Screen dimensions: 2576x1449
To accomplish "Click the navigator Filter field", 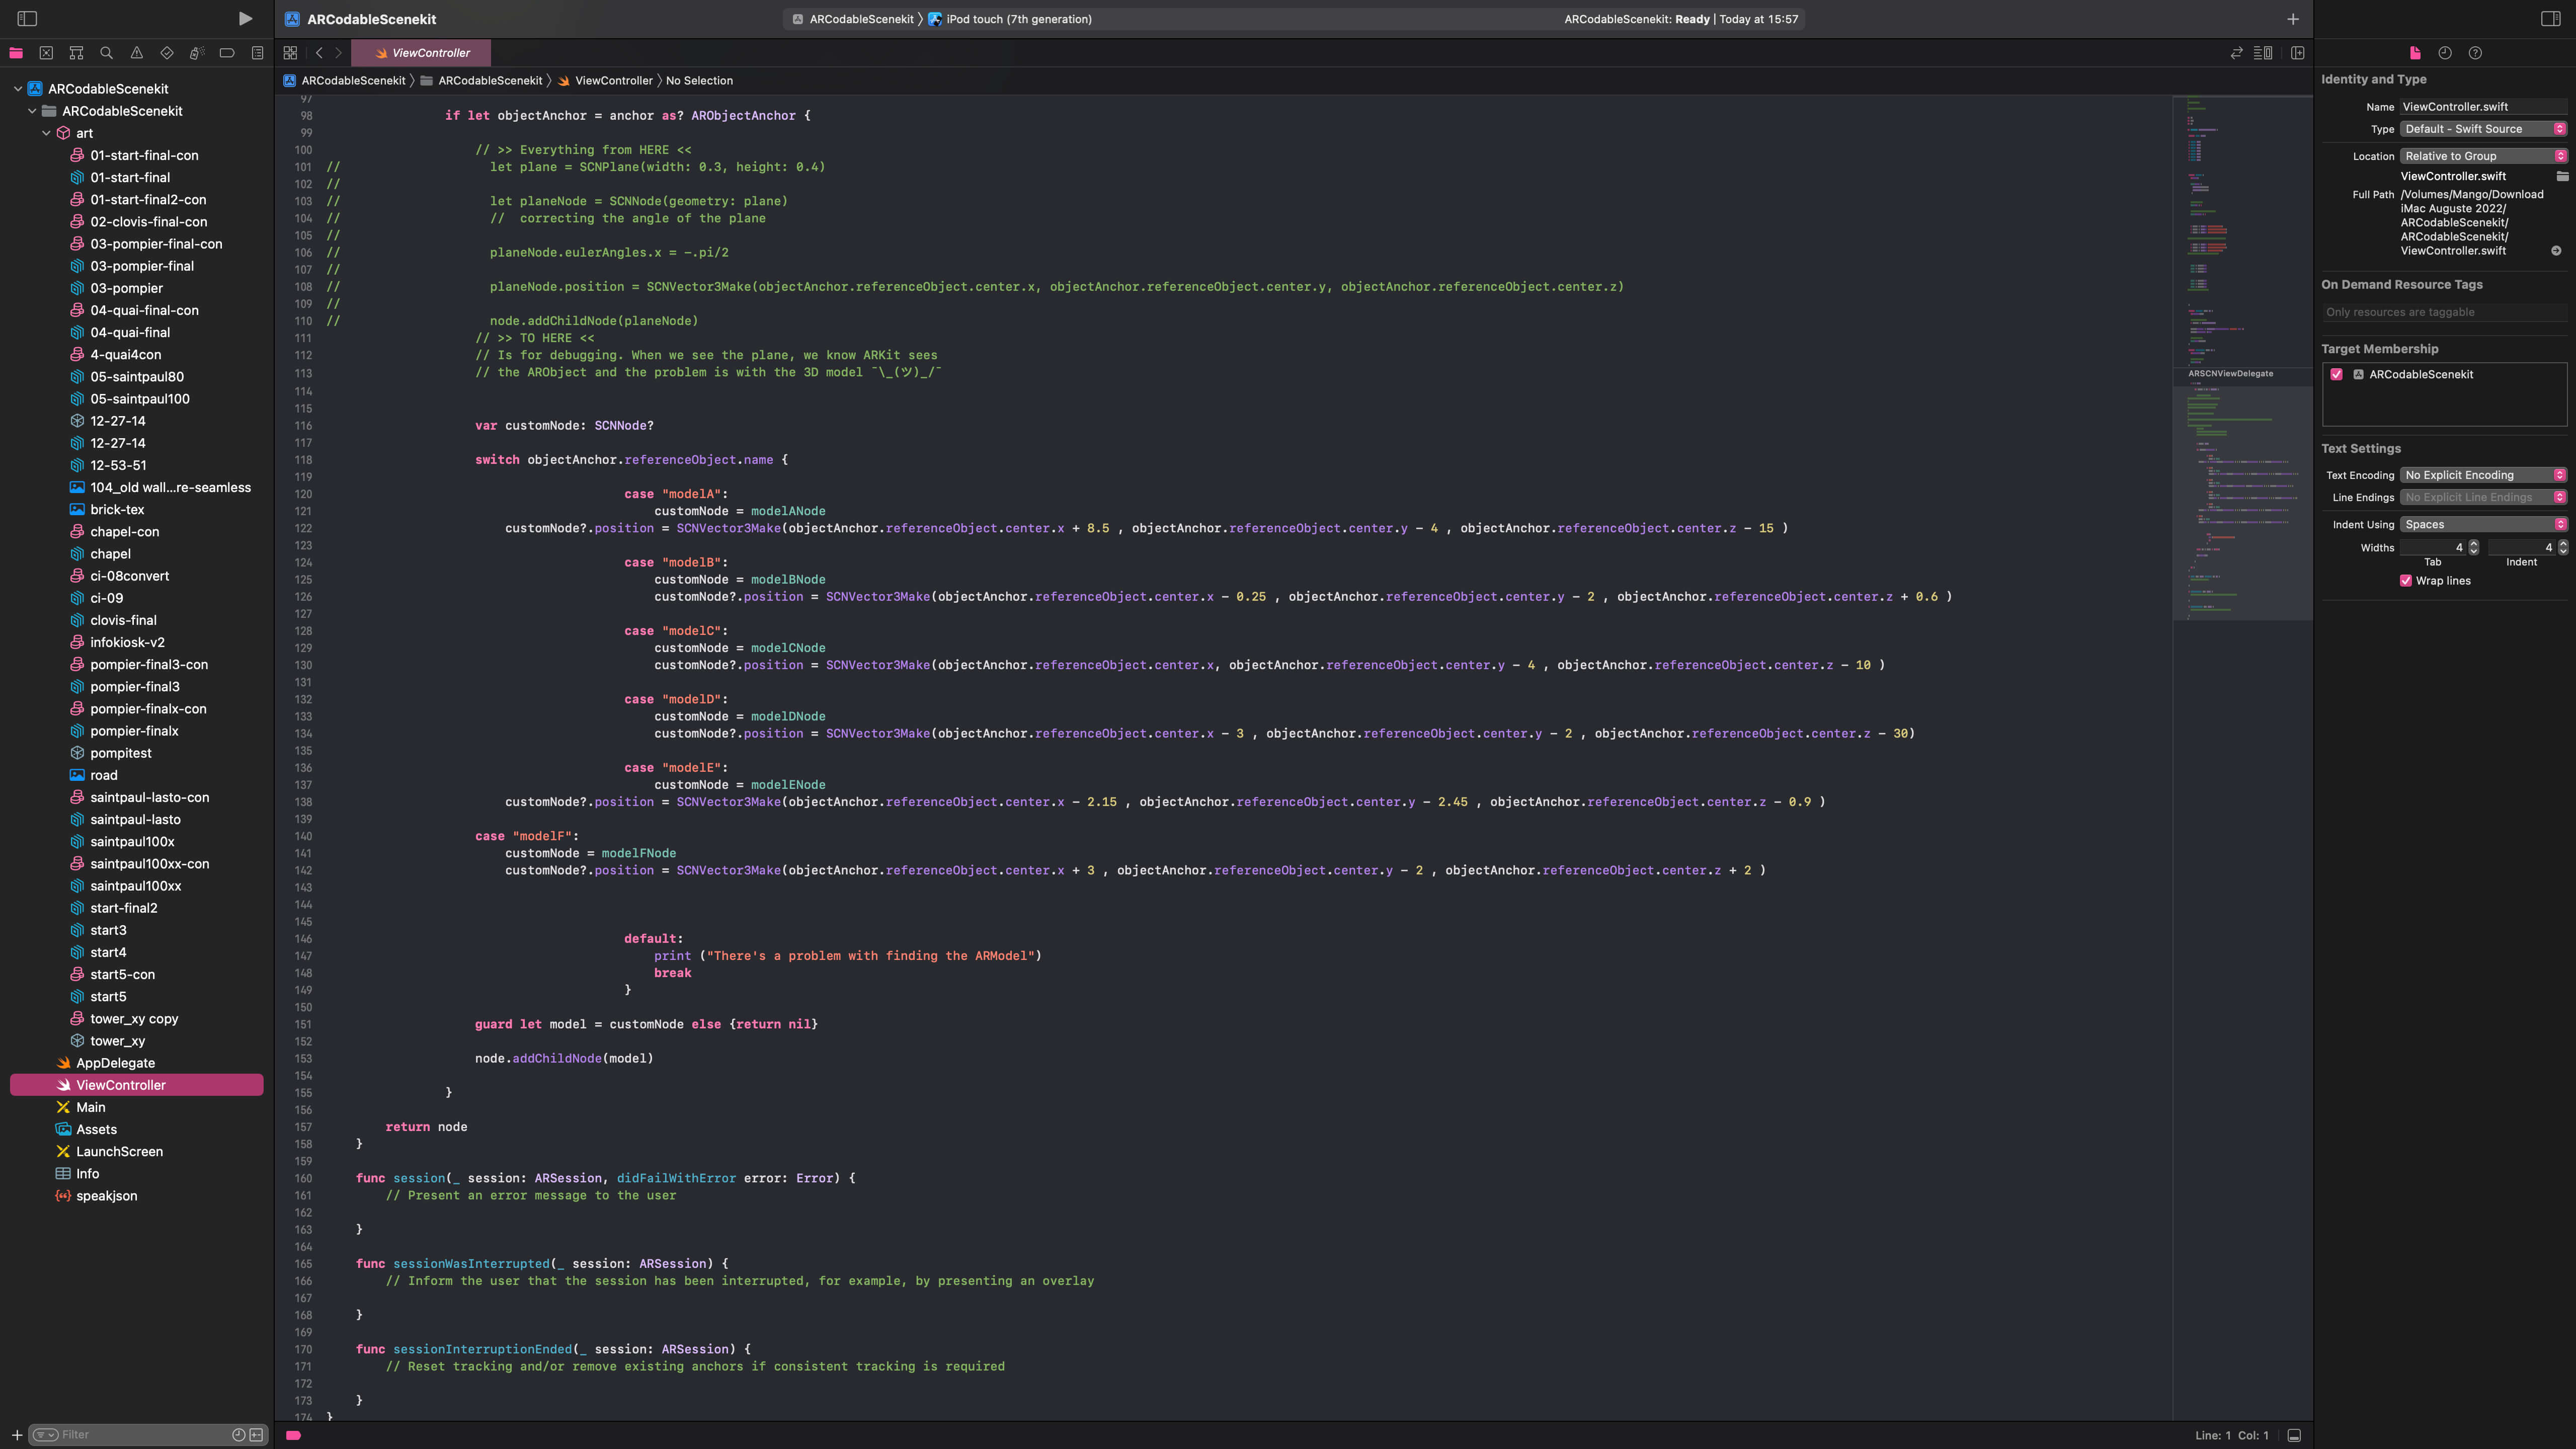I will (x=140, y=1434).
